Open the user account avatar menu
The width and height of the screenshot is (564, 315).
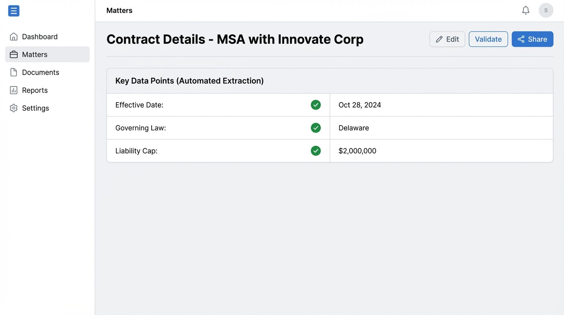546,10
